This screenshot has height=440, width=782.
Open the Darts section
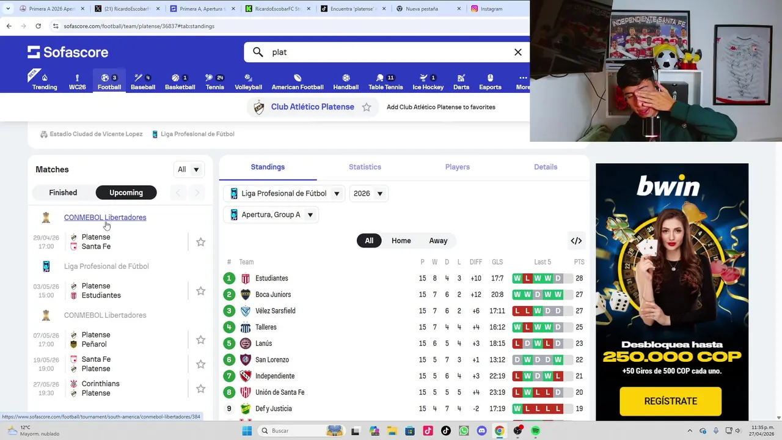pyautogui.click(x=461, y=81)
